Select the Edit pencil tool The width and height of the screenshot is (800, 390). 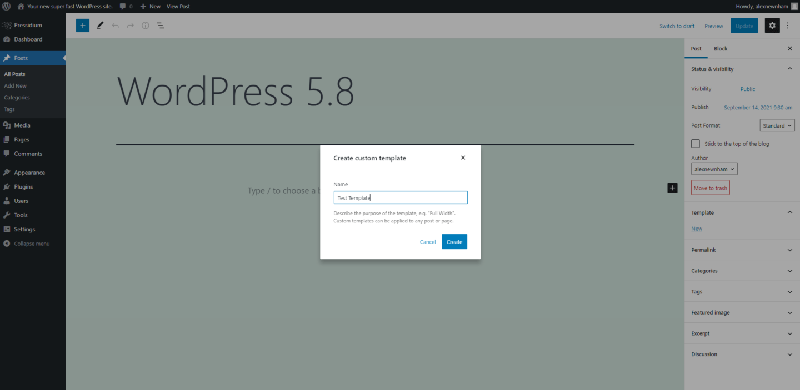pyautogui.click(x=100, y=26)
